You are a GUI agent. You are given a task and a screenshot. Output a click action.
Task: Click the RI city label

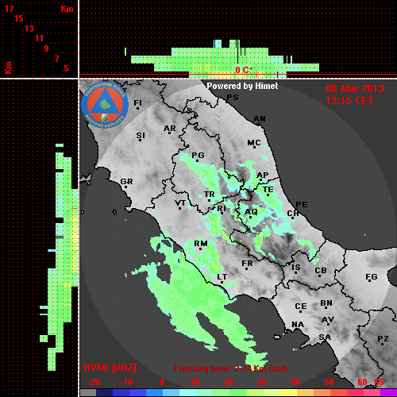pos(222,209)
